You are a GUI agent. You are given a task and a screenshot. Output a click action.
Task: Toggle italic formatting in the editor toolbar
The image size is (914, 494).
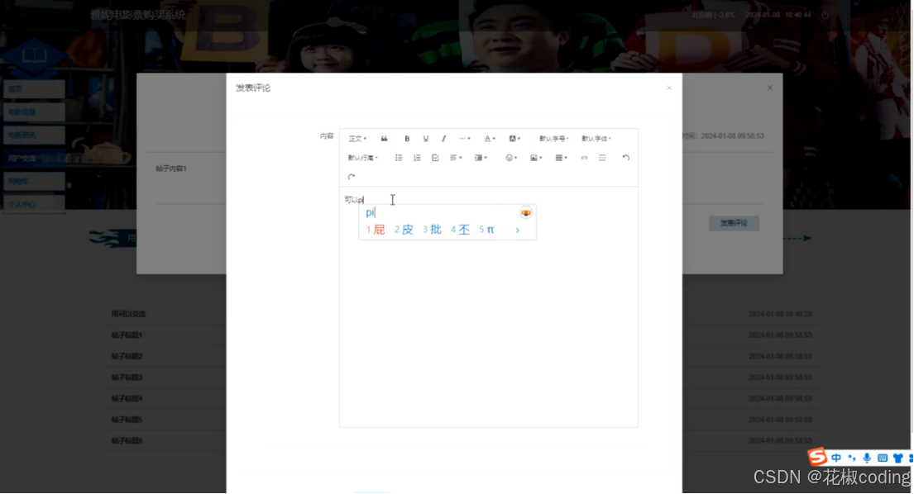point(443,139)
